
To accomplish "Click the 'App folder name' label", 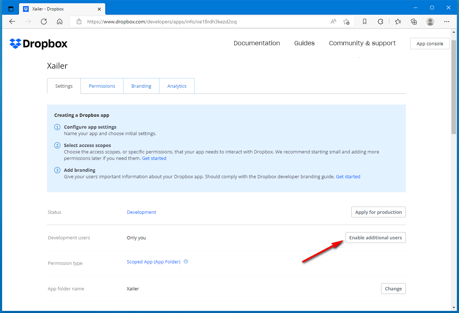I will pos(66,289).
